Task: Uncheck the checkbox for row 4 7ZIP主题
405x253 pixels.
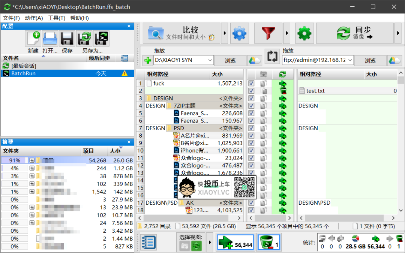Action: [251, 106]
